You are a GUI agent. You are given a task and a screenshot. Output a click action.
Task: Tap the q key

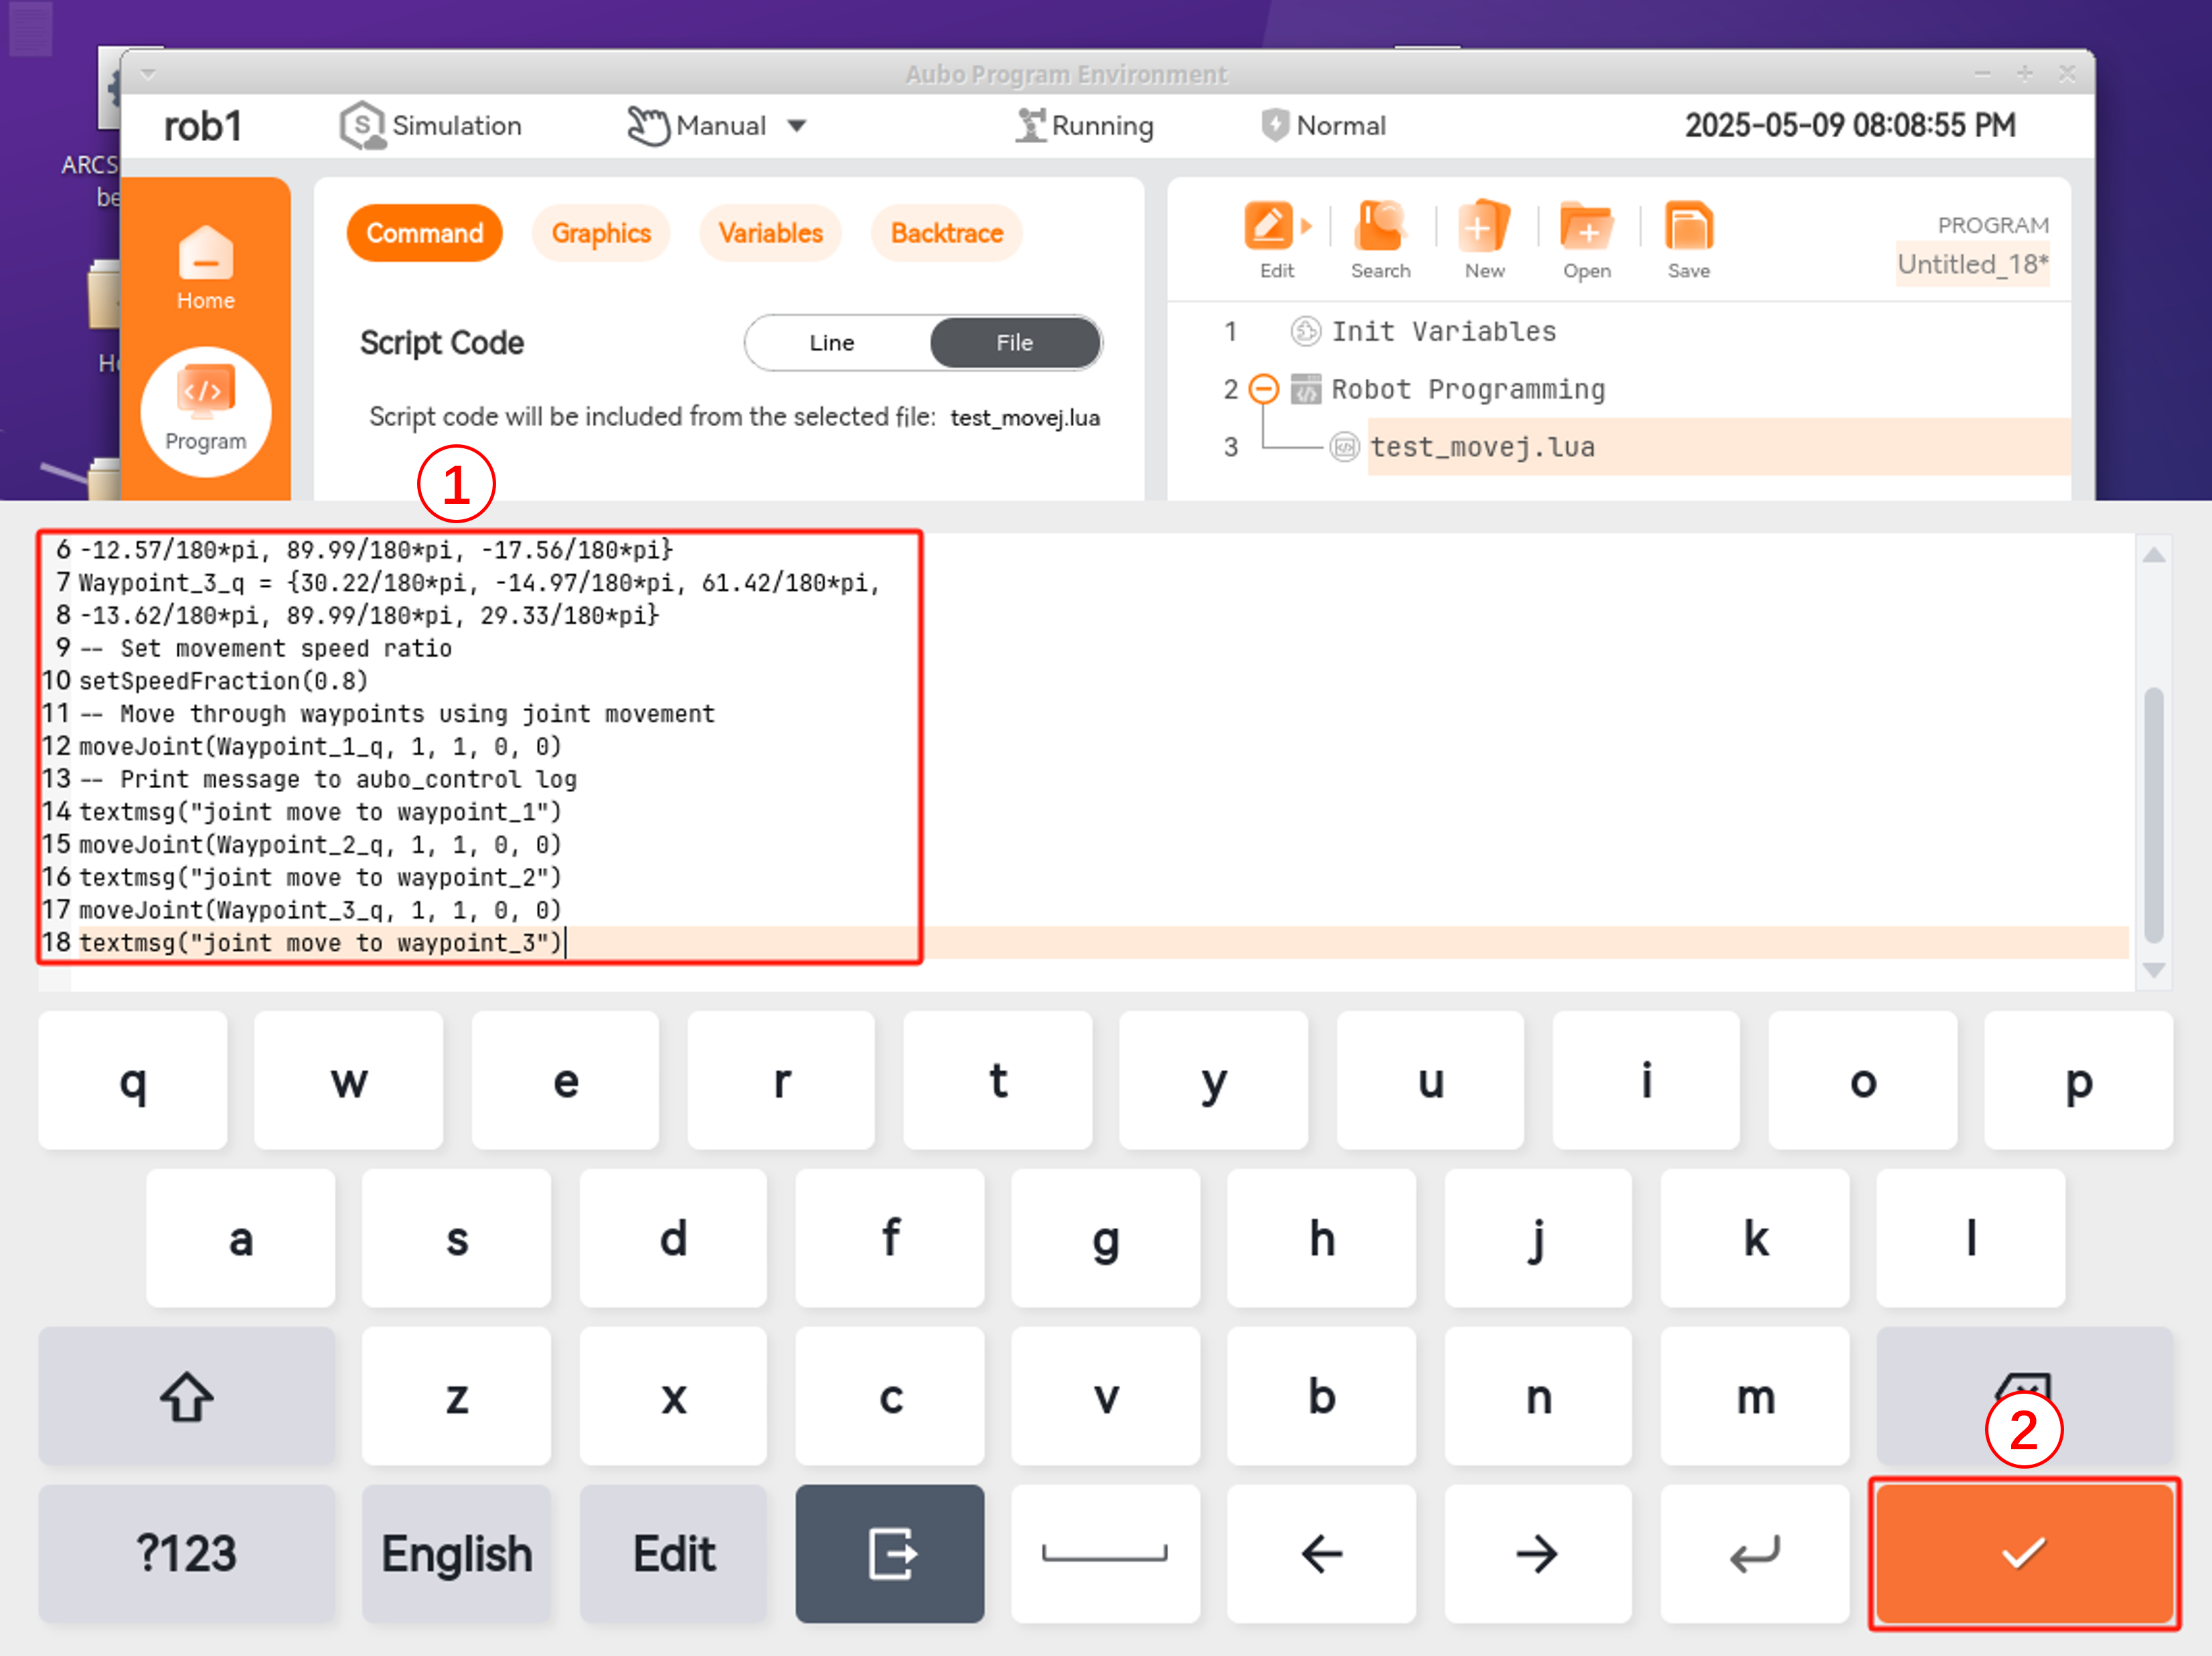coord(132,1079)
